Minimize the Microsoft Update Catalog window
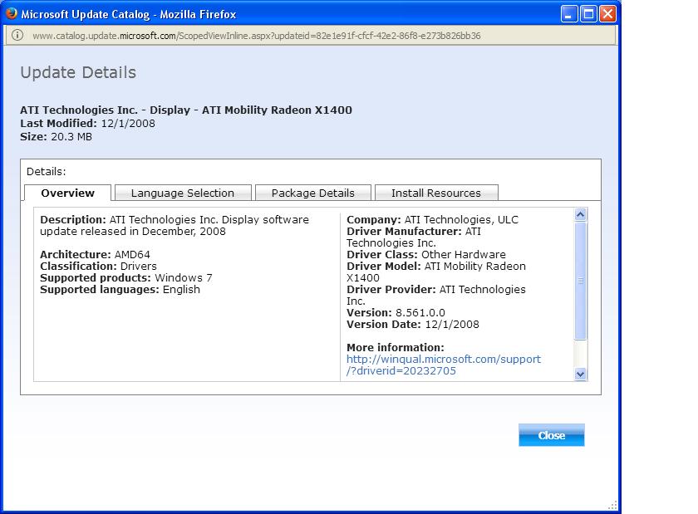 click(x=569, y=14)
